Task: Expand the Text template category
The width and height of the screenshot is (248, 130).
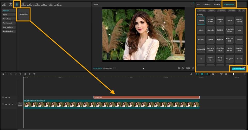Action: pos(9,23)
